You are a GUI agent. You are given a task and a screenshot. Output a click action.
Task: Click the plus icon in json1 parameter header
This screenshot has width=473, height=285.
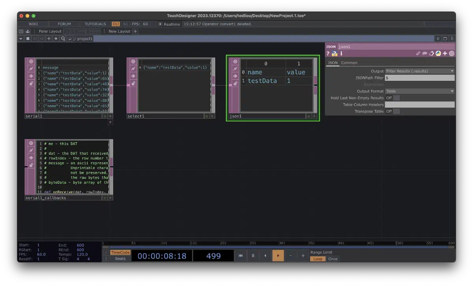click(x=445, y=54)
